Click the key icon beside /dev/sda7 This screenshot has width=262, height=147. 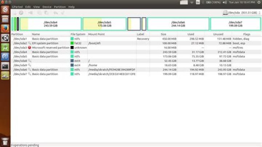click(x=29, y=74)
